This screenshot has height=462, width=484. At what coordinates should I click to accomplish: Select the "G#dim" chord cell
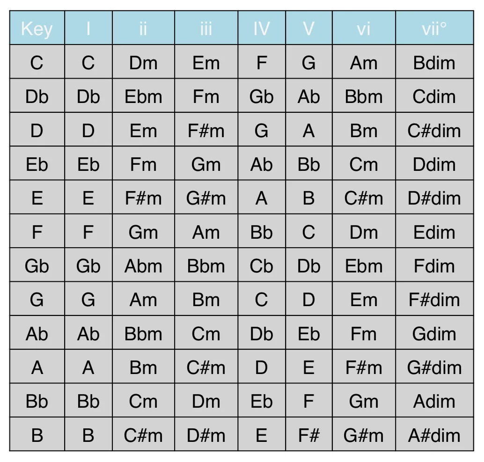pyautogui.click(x=434, y=367)
